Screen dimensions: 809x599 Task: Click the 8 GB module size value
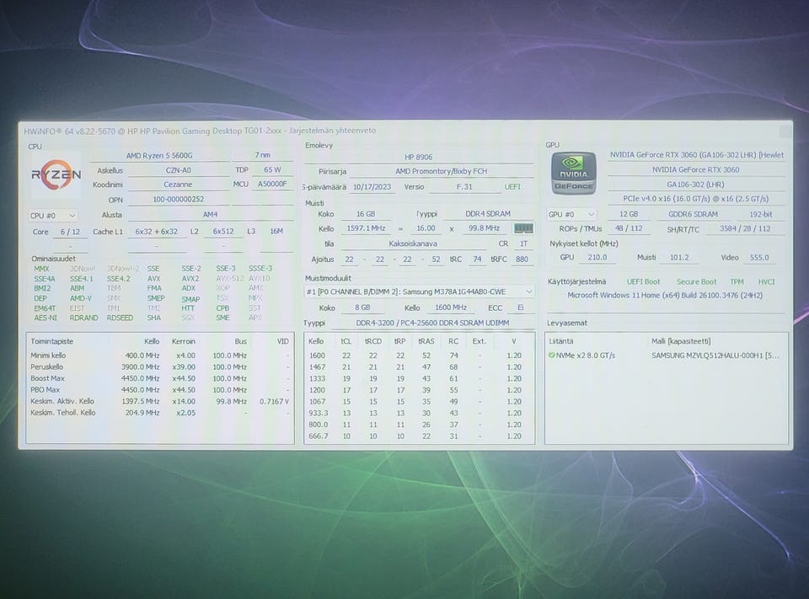tap(362, 308)
